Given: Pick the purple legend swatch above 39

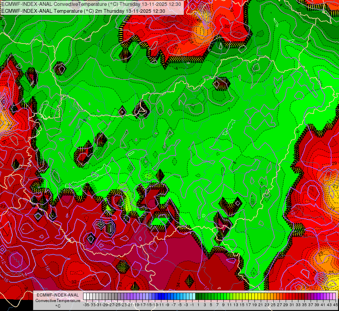Looking at the screenshot, I should [316, 296].
